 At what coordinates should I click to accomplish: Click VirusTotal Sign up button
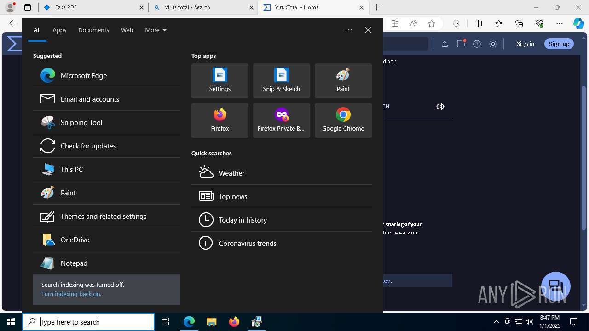pos(559,44)
